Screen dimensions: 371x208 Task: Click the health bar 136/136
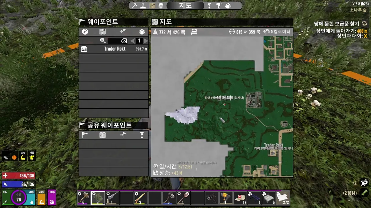pyautogui.click(x=19, y=176)
